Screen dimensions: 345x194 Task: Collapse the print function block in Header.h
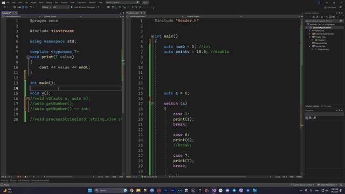[28, 57]
